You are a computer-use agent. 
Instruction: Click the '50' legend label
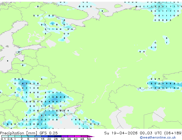(89, 139)
